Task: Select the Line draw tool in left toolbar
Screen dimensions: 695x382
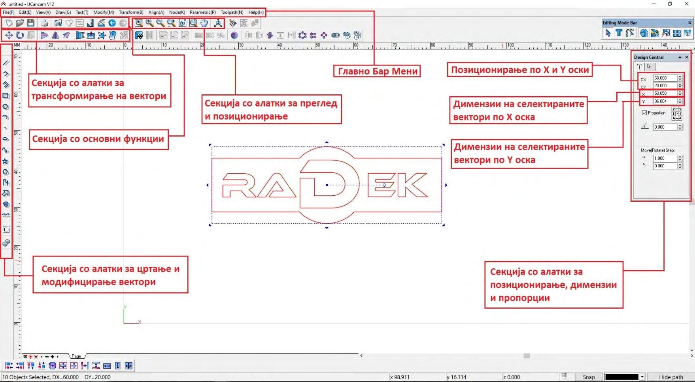Action: [x=6, y=63]
